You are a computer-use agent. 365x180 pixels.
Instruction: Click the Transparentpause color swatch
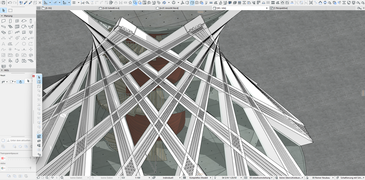point(3,158)
